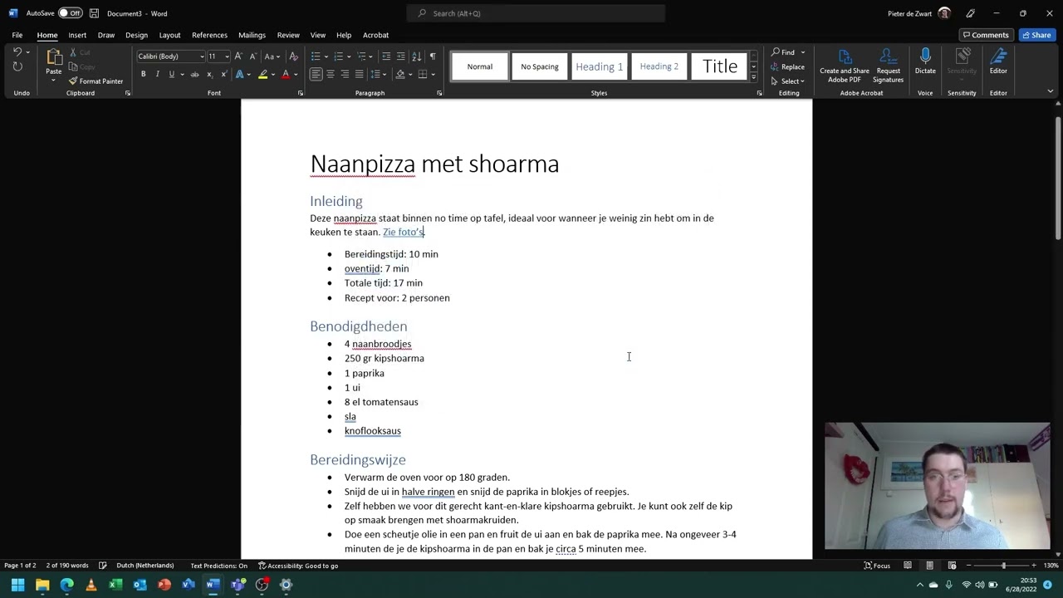Click the Format Painter tool
Image resolution: width=1063 pixels, height=598 pixels.
coord(96,81)
